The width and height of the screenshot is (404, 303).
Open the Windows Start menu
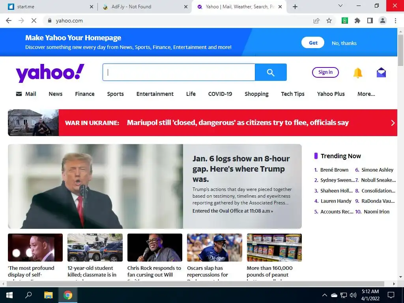point(9,295)
